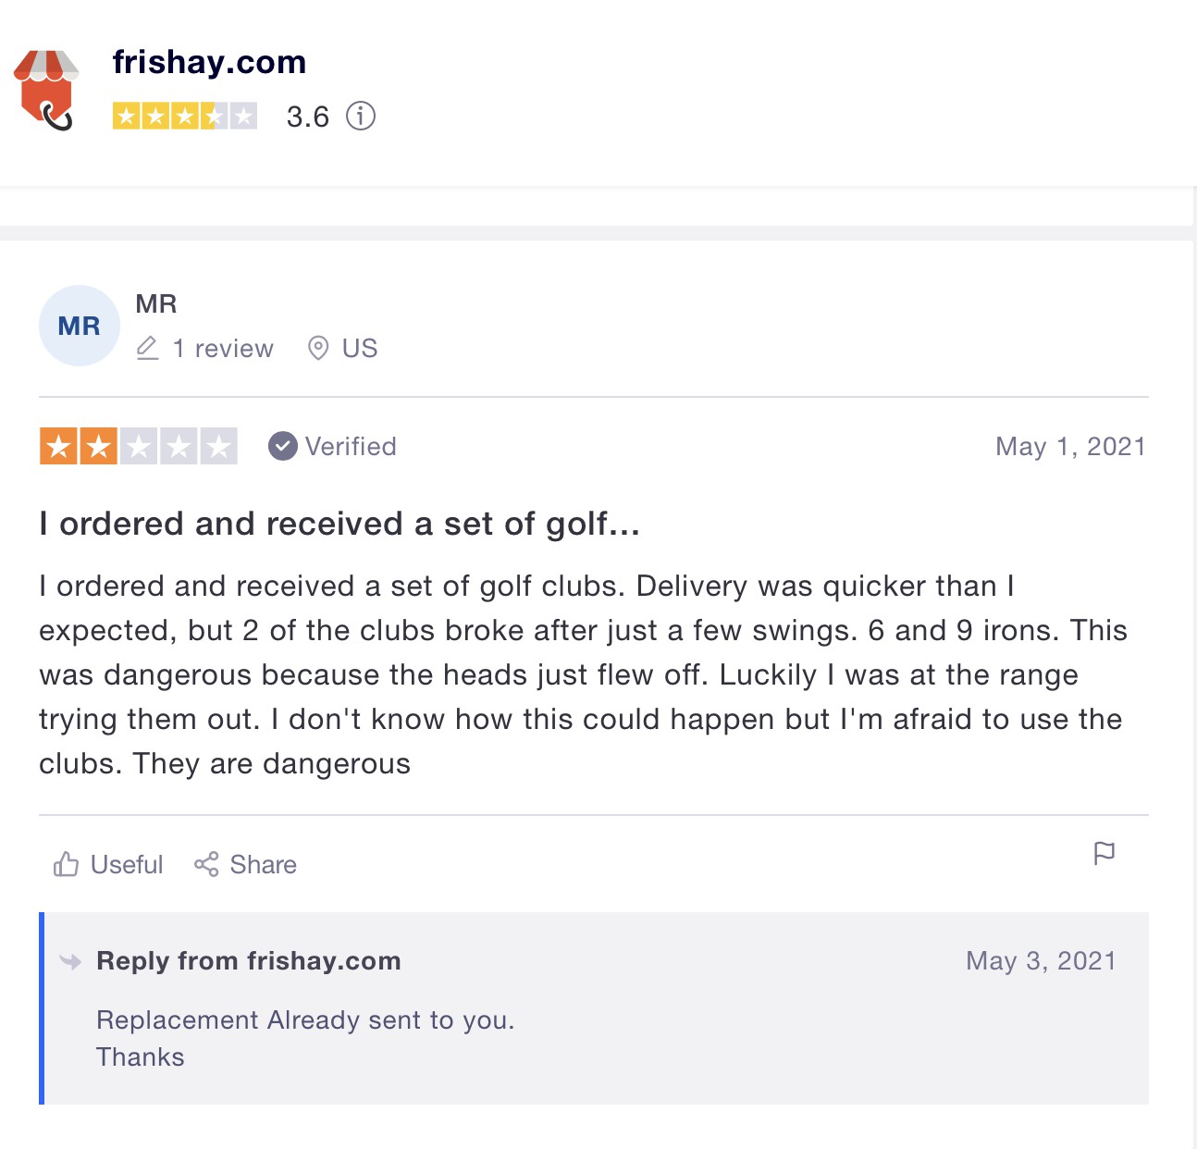Click the May 1, 2021 review date
This screenshot has width=1197, height=1149.
(x=1070, y=447)
